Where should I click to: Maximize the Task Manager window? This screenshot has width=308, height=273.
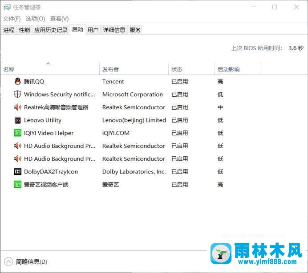[x=275, y=7]
